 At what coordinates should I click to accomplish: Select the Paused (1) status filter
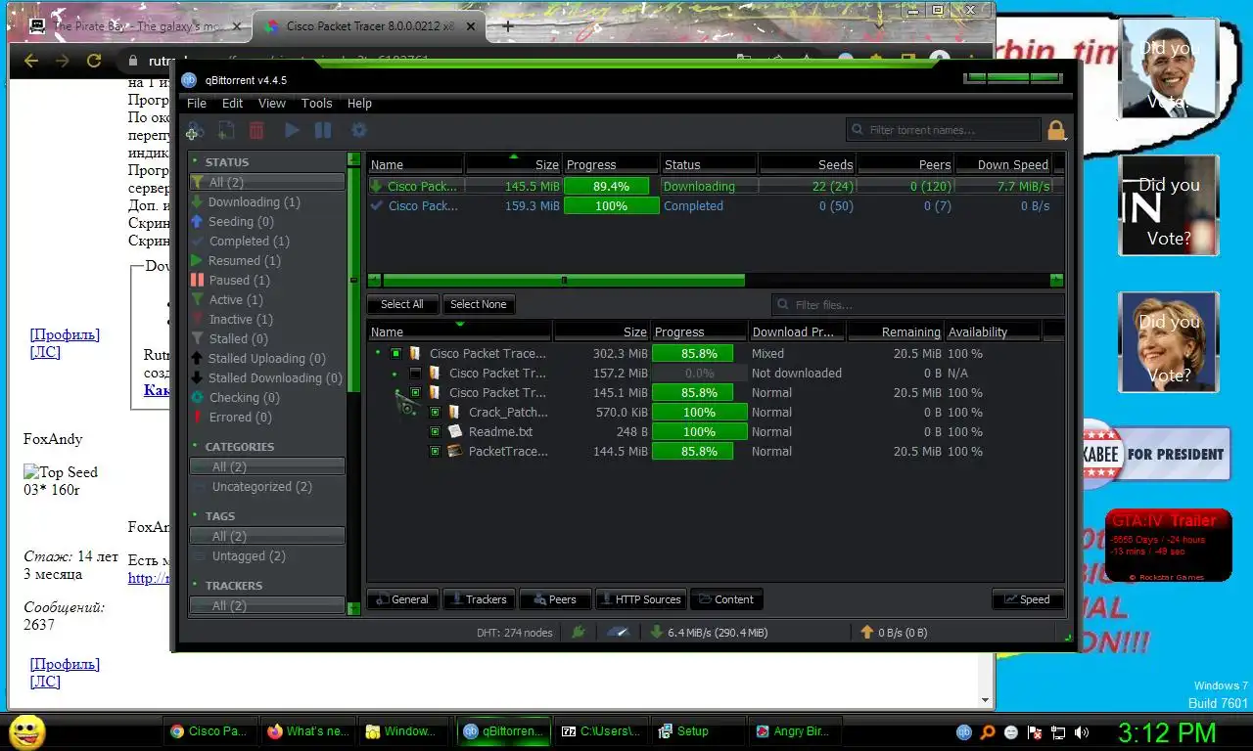238,281
